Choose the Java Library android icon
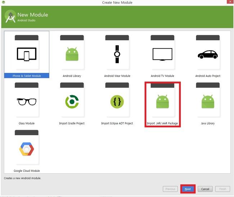This screenshot has width=234, height=197. point(208,101)
